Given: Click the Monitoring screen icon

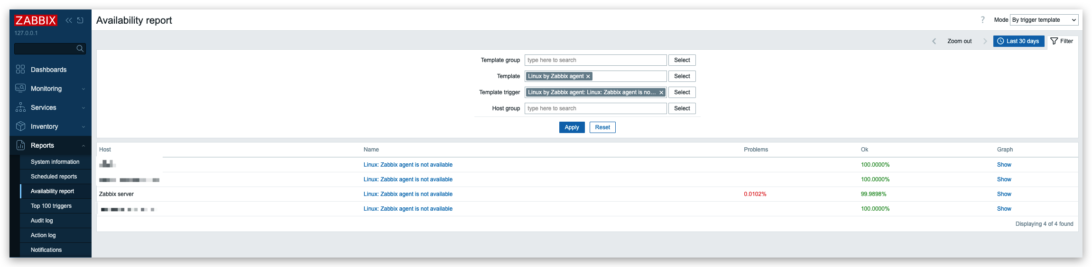Looking at the screenshot, I should coord(20,89).
